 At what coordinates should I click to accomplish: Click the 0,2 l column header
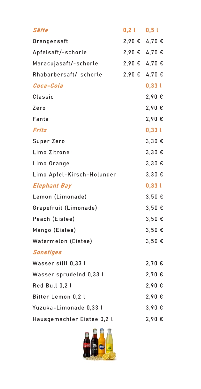129,30
